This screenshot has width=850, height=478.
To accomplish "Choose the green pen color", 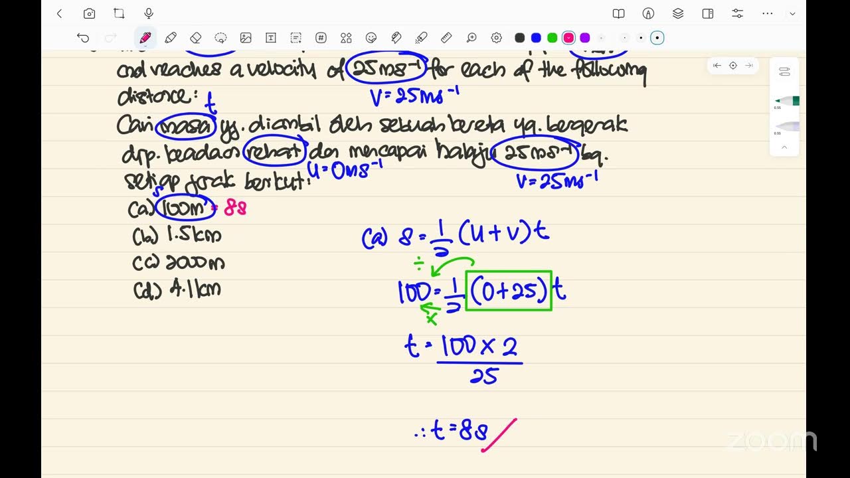I will coord(552,38).
